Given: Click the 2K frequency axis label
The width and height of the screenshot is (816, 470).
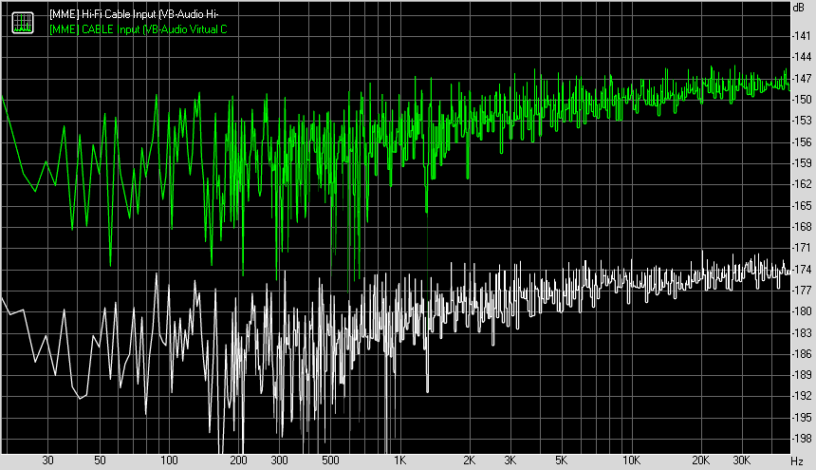Looking at the screenshot, I should pyautogui.click(x=470, y=461).
